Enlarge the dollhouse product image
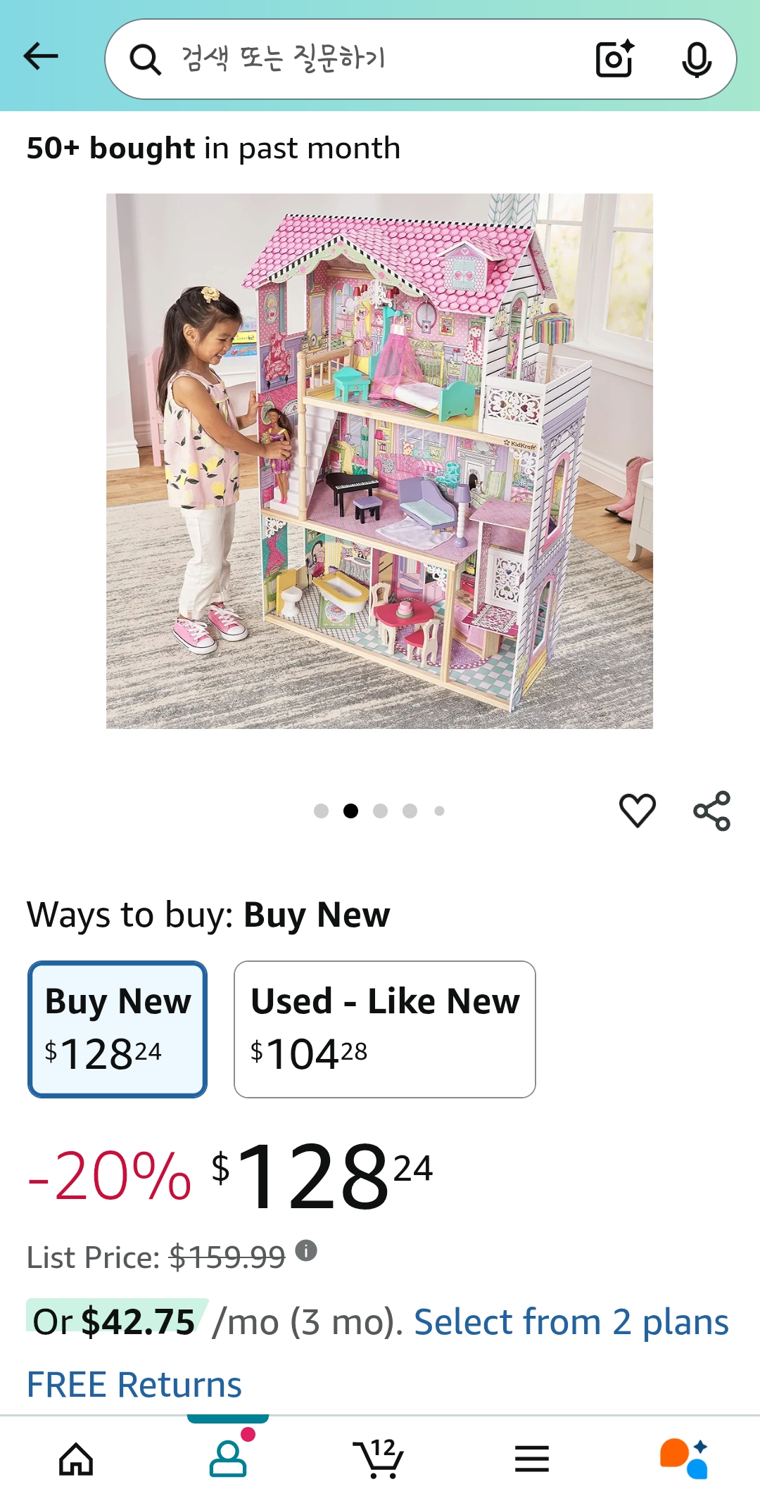760x1503 pixels. pos(379,461)
